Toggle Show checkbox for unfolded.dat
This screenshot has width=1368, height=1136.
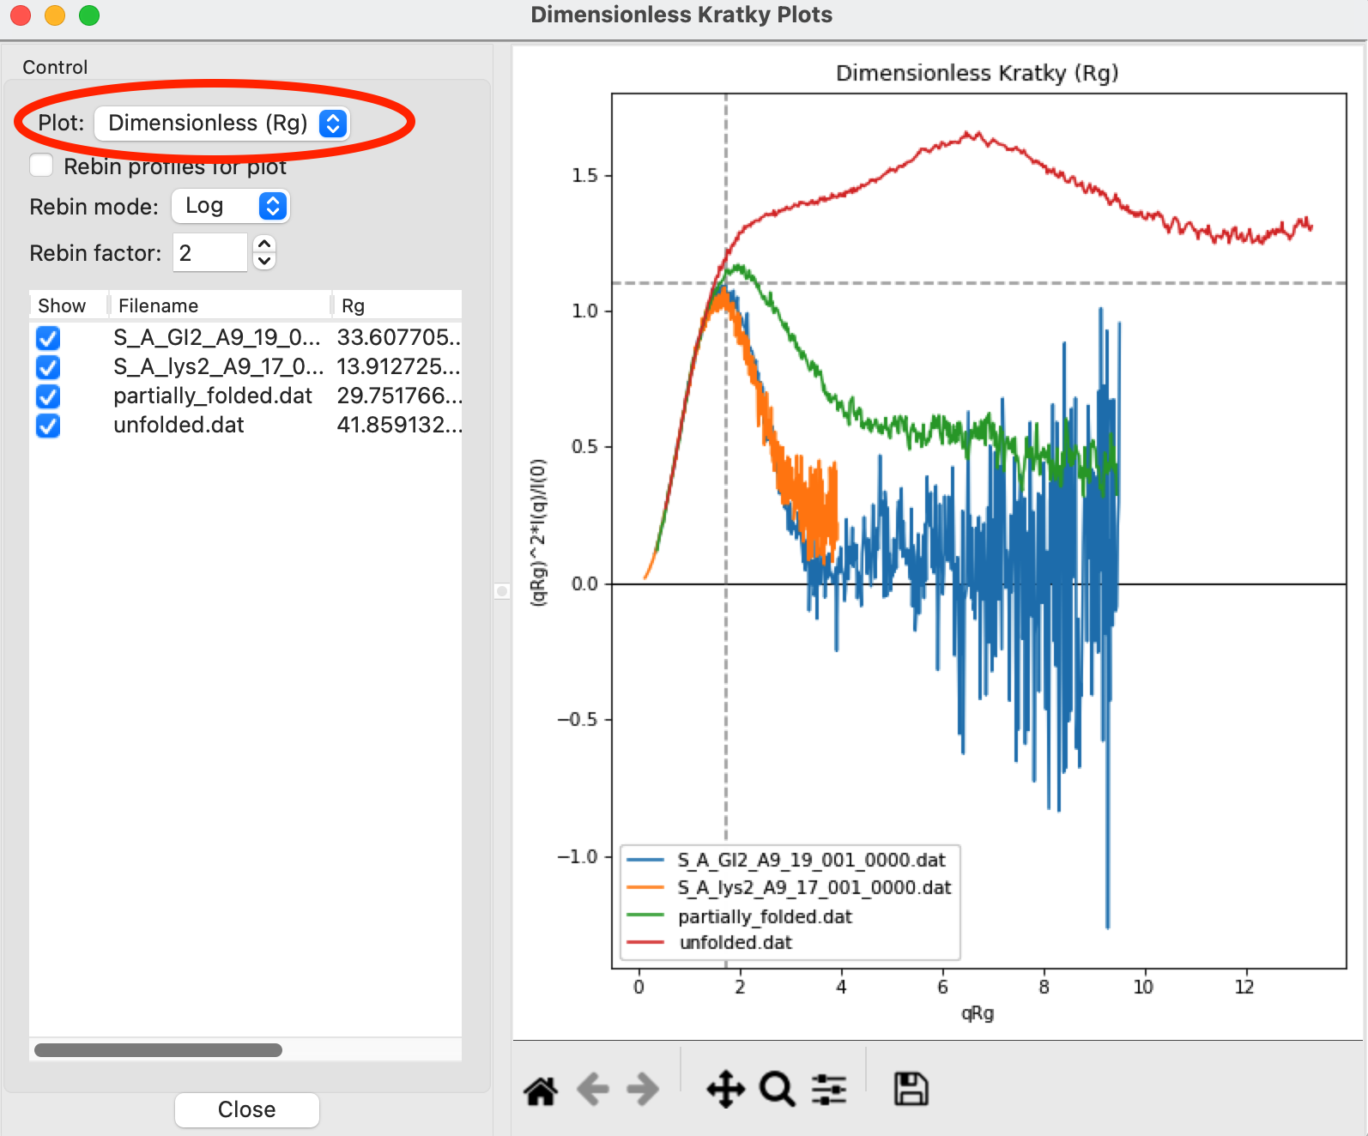pyautogui.click(x=48, y=426)
